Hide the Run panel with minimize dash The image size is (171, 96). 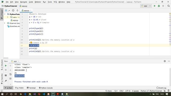169,61
